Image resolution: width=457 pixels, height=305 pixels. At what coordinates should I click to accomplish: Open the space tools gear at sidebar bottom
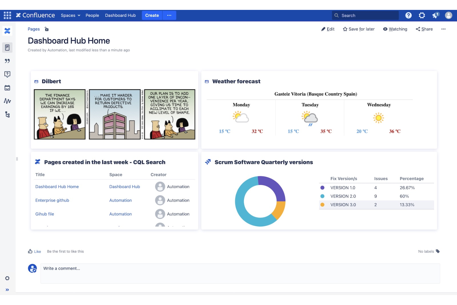pyautogui.click(x=7, y=278)
